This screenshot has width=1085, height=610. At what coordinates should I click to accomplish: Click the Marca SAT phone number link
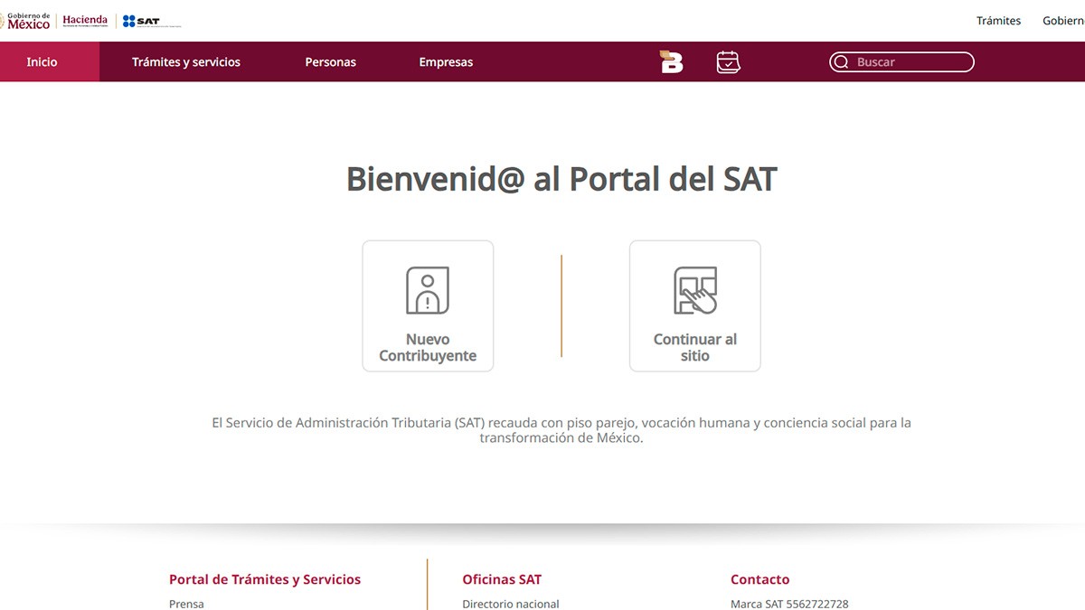pyautogui.click(x=788, y=603)
